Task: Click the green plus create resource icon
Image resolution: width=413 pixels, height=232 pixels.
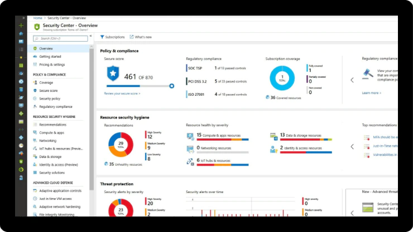Action: tap(21, 26)
